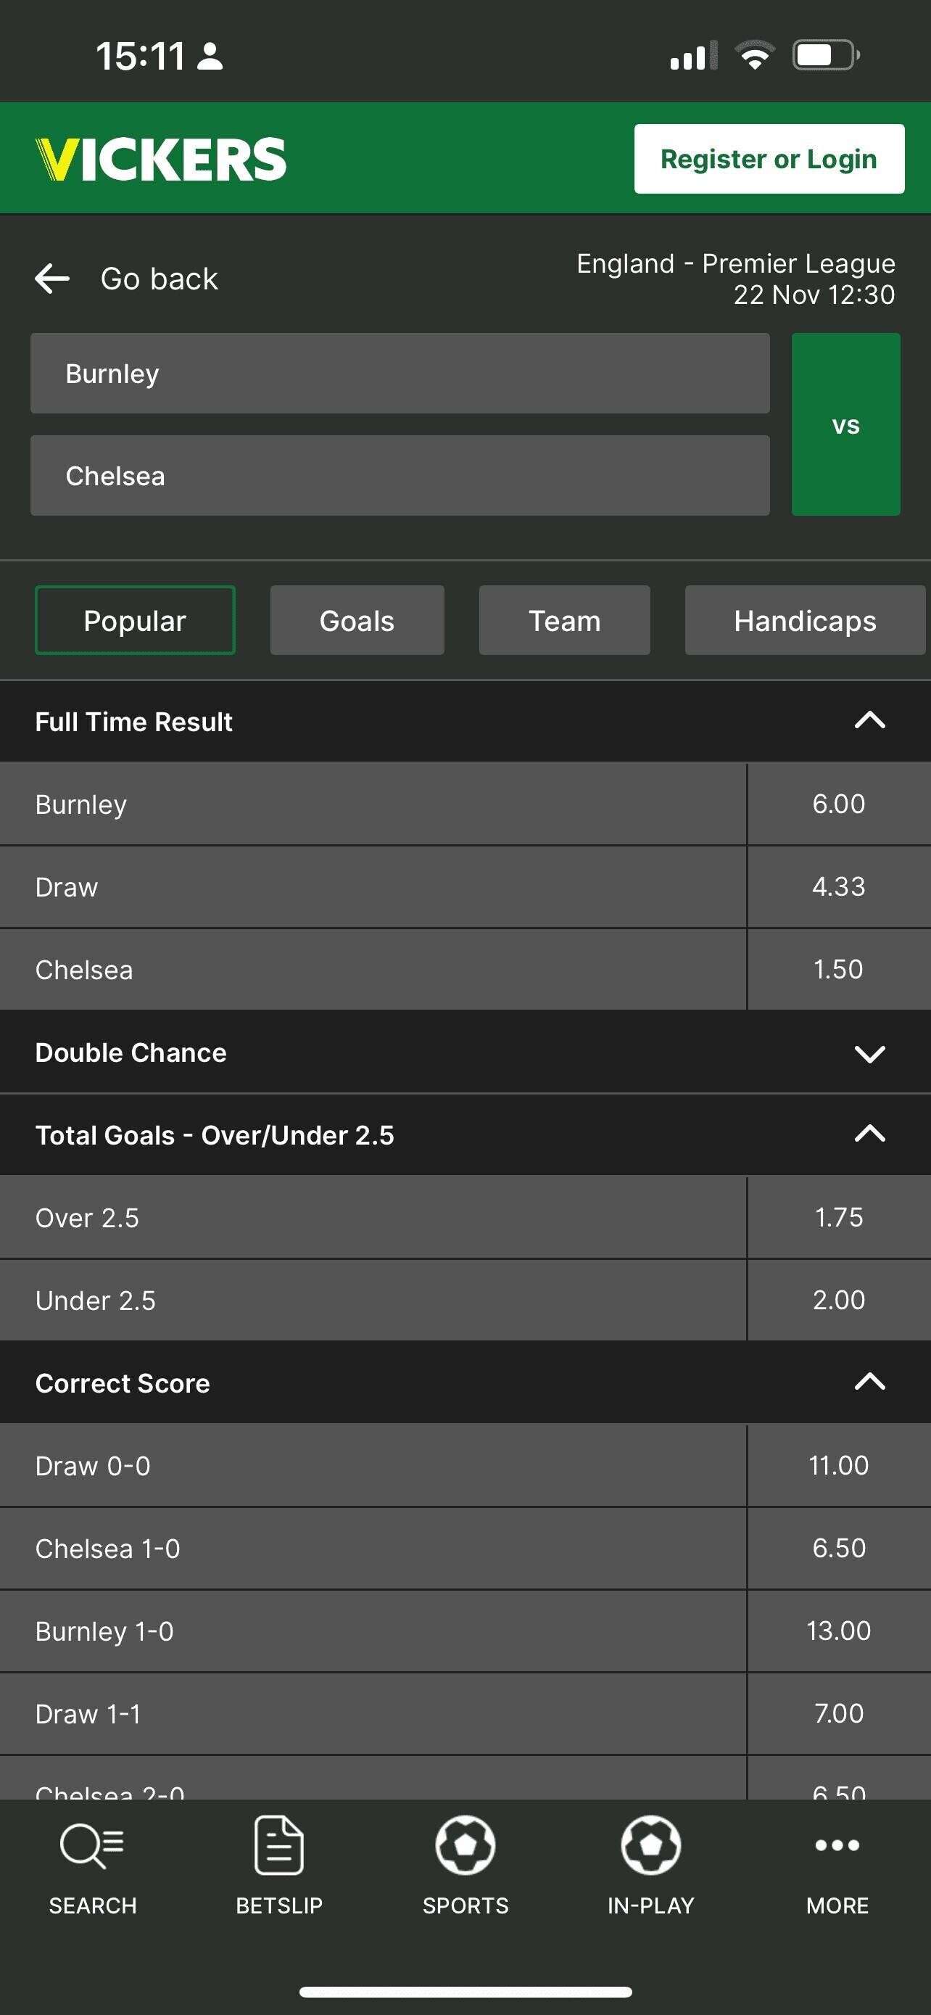
Task: Switch to the Handicaps tab
Action: [804, 621]
